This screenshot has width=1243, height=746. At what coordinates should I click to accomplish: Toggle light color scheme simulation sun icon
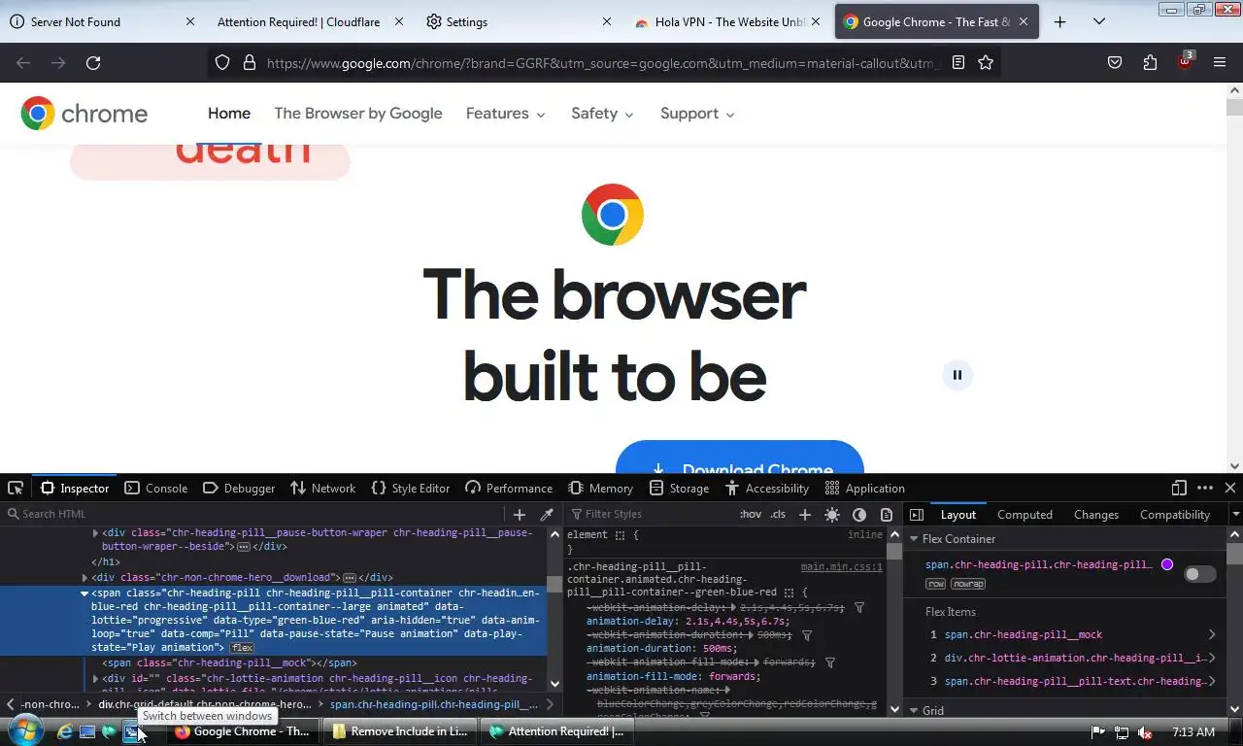click(x=832, y=515)
